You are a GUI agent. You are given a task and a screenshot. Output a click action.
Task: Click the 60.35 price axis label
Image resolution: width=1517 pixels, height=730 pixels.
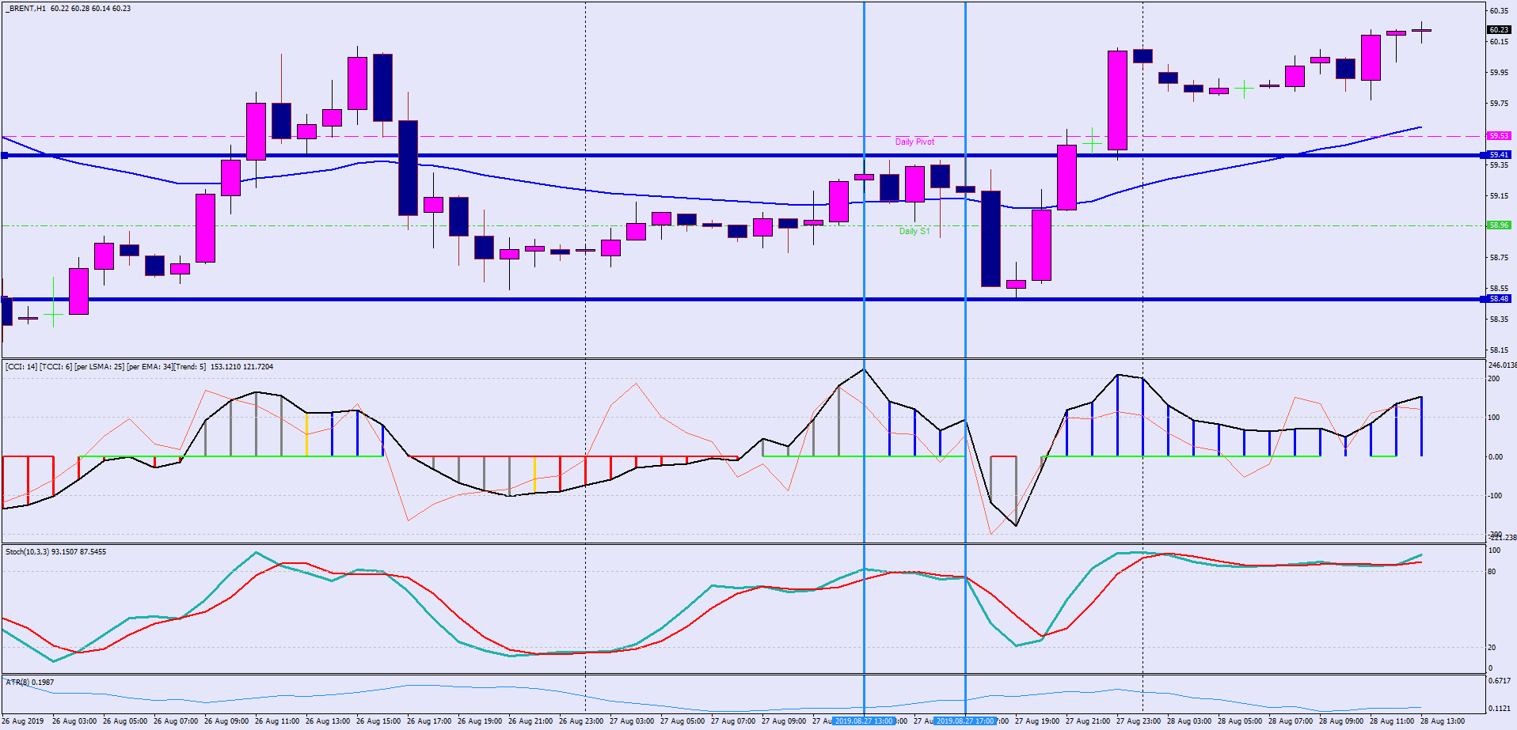coord(1498,11)
